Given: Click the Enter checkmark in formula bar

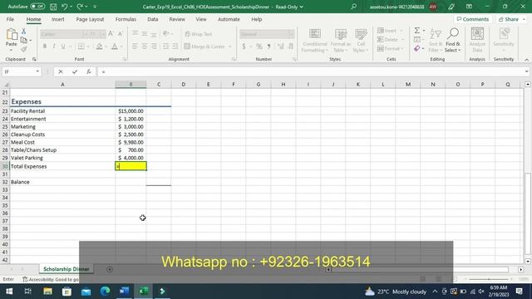Looking at the screenshot, I should pyautogui.click(x=75, y=71).
